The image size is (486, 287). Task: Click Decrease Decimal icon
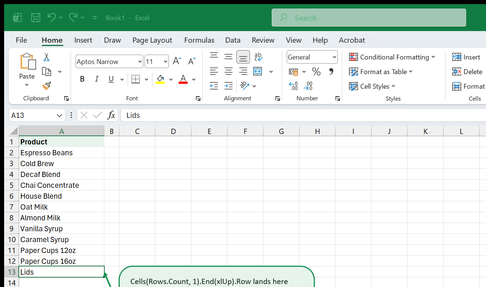[308, 86]
